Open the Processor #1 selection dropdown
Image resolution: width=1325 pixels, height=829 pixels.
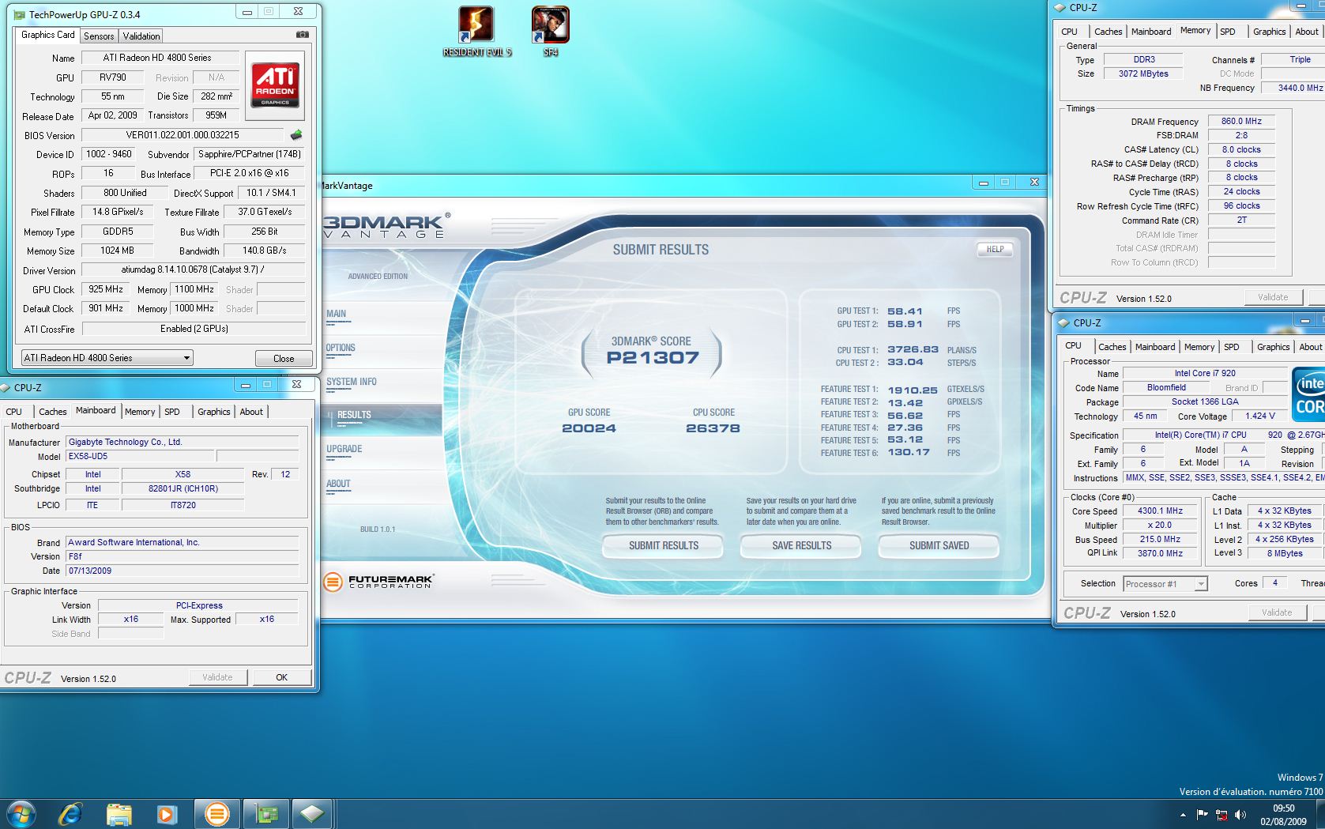point(1165,584)
